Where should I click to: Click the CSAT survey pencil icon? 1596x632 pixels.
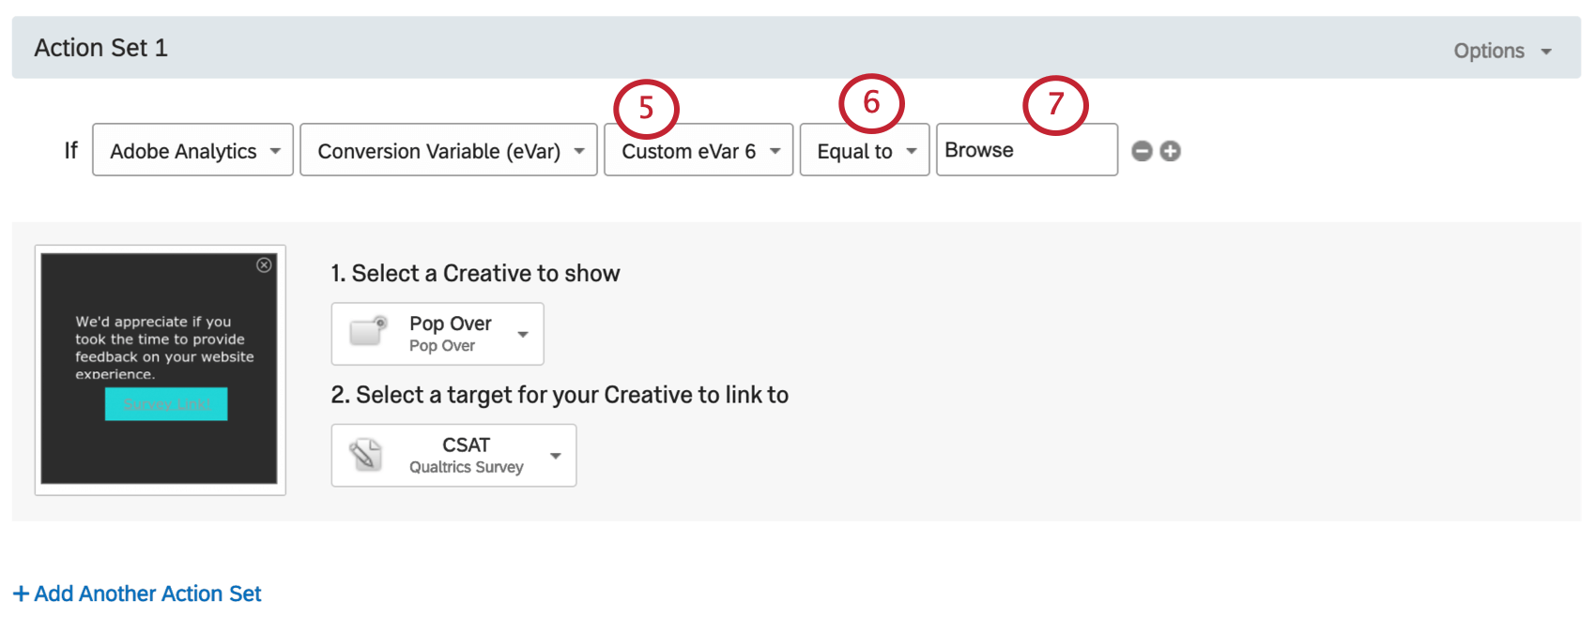[x=365, y=455]
